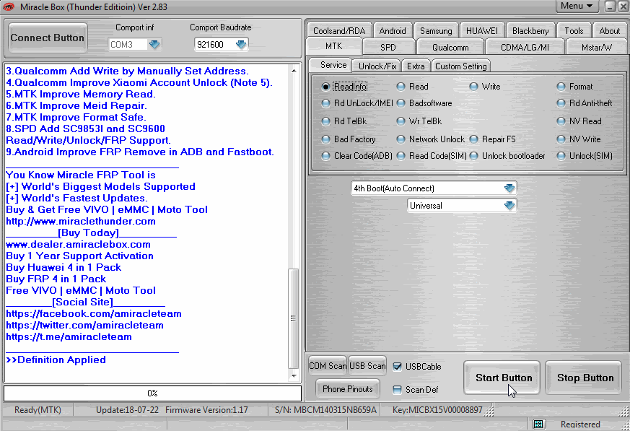The width and height of the screenshot is (630, 431).
Task: Expand the 4th Boot(Auto Connect) dropdown
Action: (x=509, y=188)
